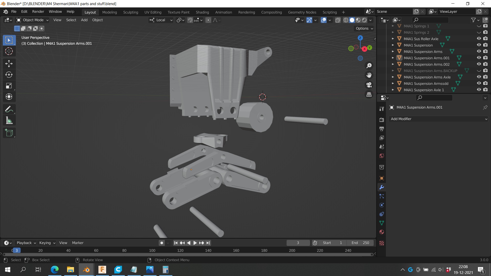Screen dimensions: 491x276
Task: Toggle camera view button in viewport
Action: (369, 85)
